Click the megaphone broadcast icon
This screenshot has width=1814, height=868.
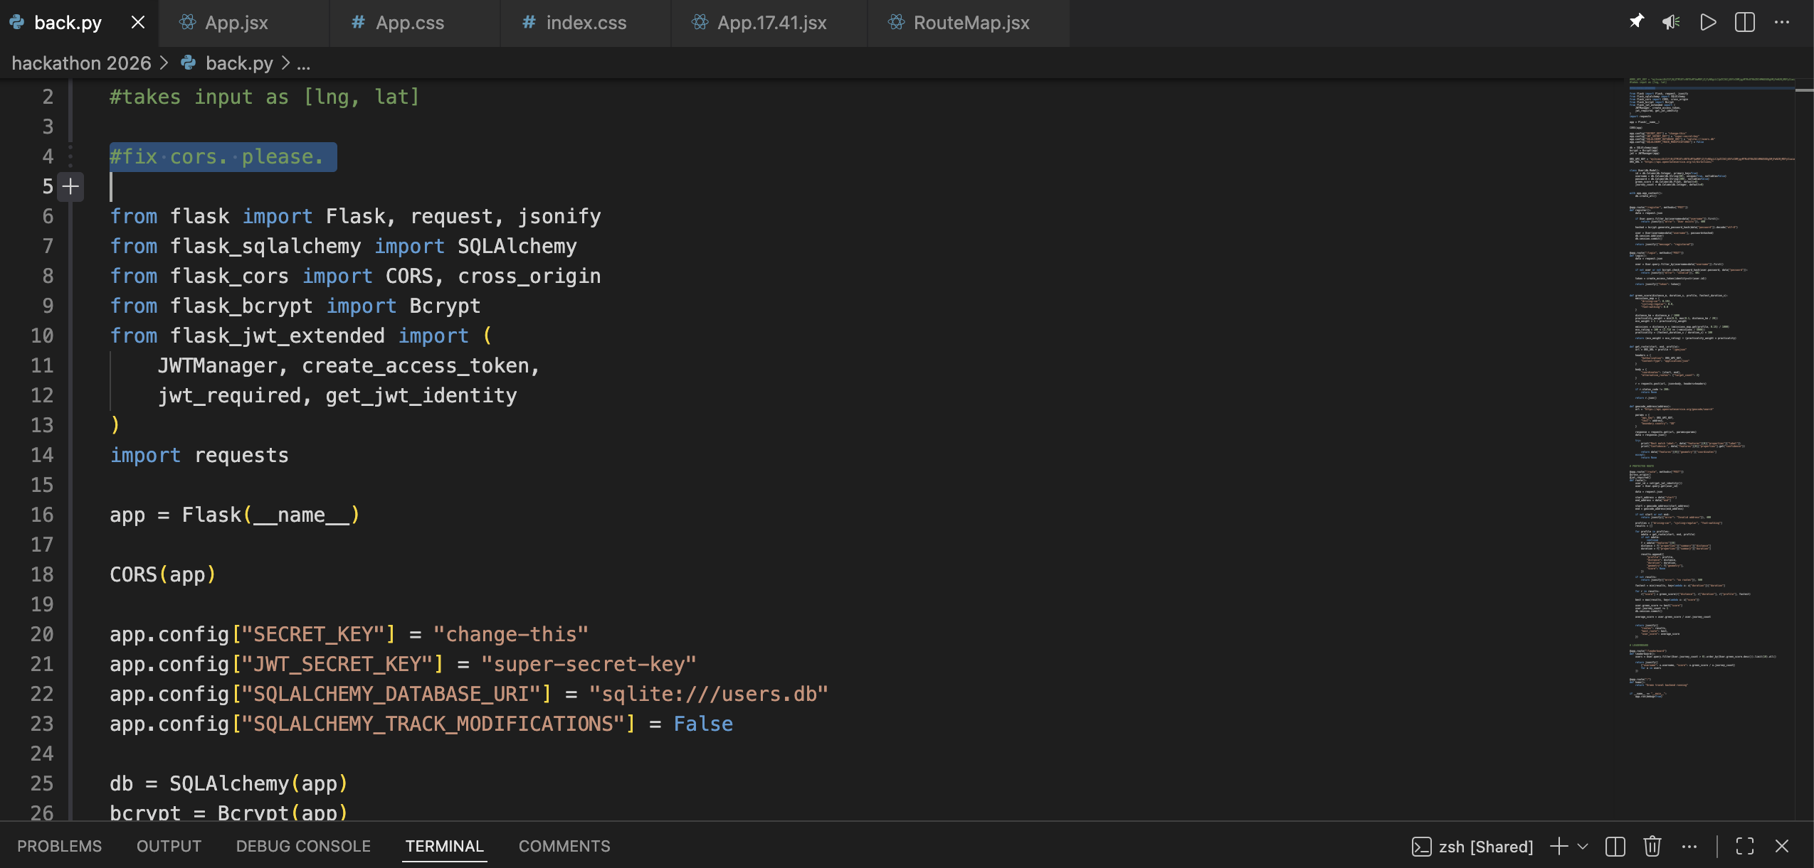(x=1671, y=22)
